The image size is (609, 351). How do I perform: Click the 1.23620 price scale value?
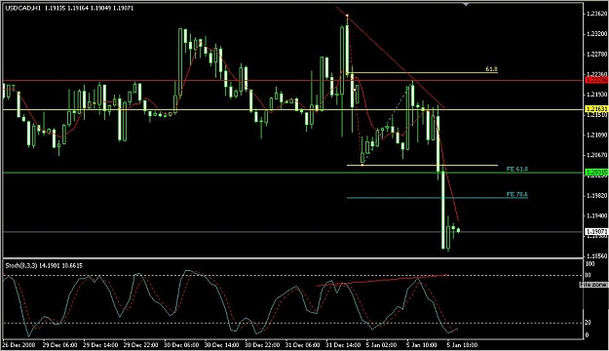point(596,14)
